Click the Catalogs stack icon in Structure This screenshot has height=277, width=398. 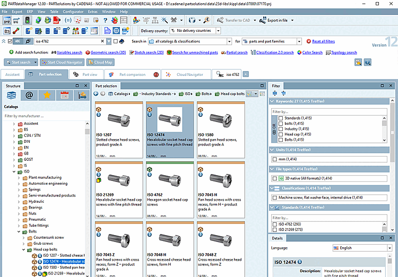(x=12, y=96)
